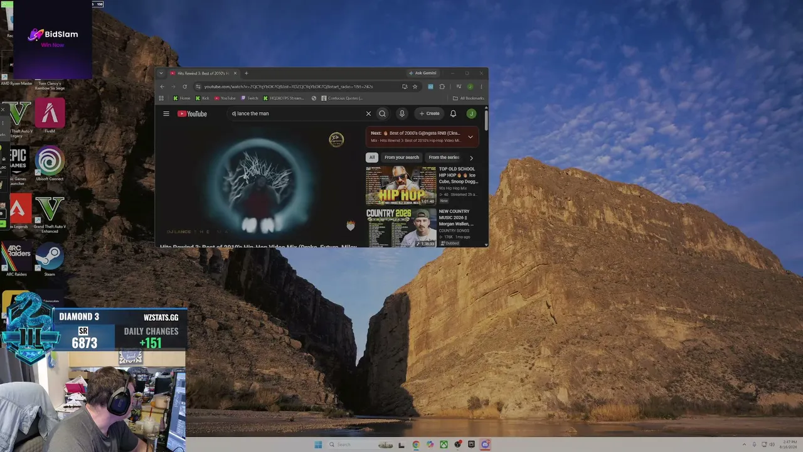Click the playing video player
803x452 pixels.
coord(259,182)
